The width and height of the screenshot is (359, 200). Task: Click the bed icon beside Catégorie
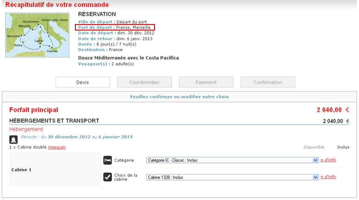[107, 160]
